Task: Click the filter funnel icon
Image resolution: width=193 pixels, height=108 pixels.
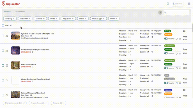Action: (x=160, y=13)
